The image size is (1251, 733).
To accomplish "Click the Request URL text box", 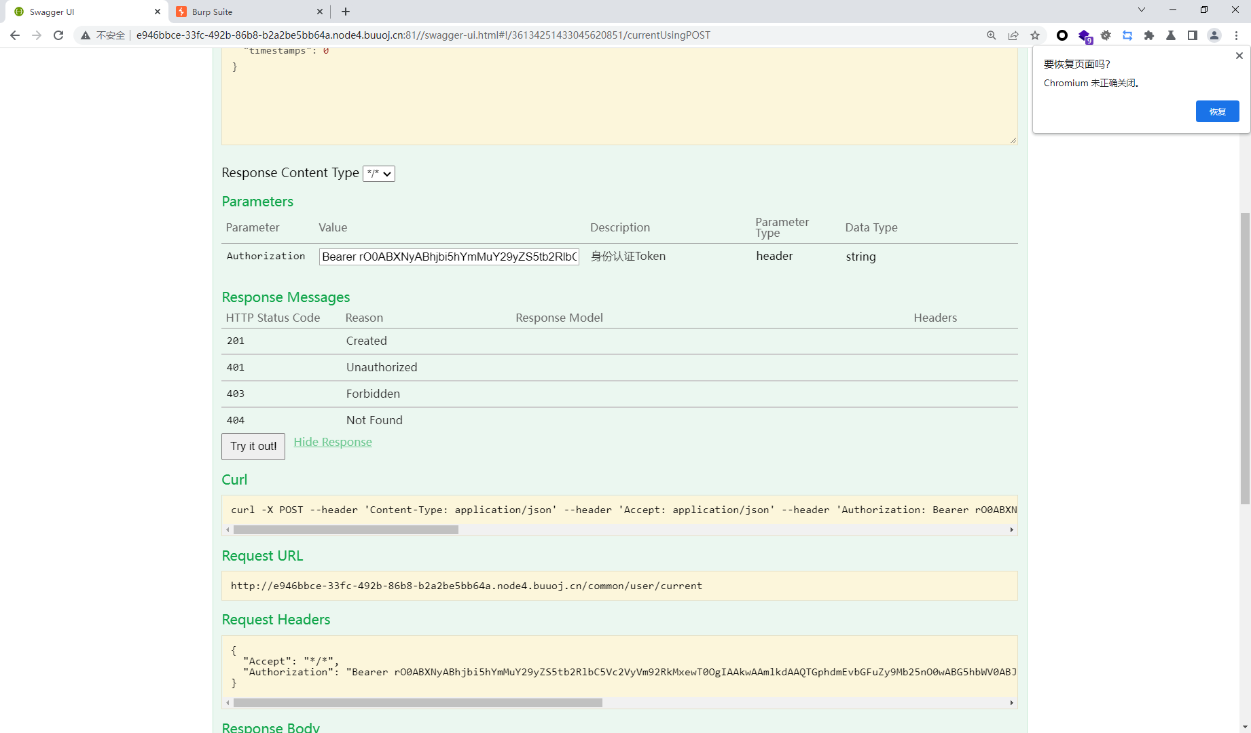I will click(x=619, y=586).
